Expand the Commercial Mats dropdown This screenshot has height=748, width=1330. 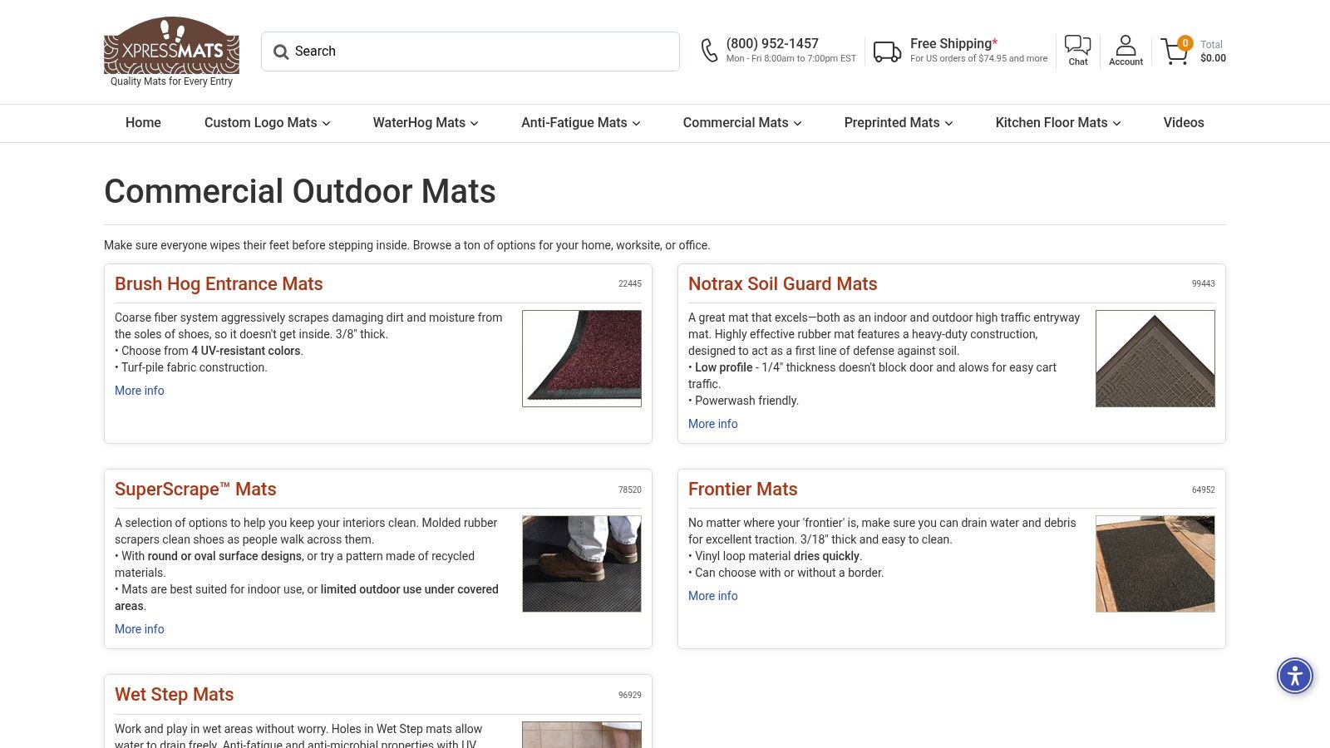click(742, 123)
